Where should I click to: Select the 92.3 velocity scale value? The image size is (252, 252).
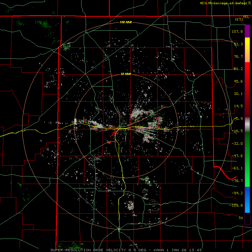[238, 44]
